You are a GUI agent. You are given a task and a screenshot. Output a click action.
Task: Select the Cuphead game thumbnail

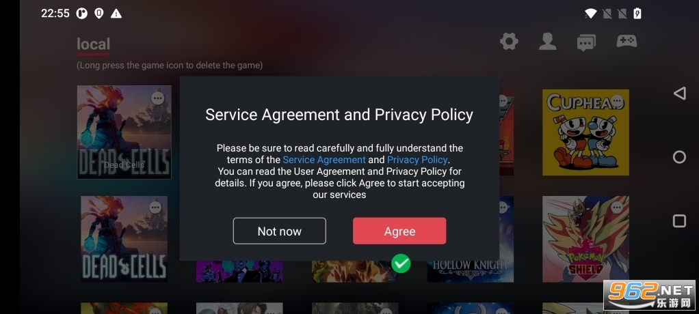click(x=585, y=132)
